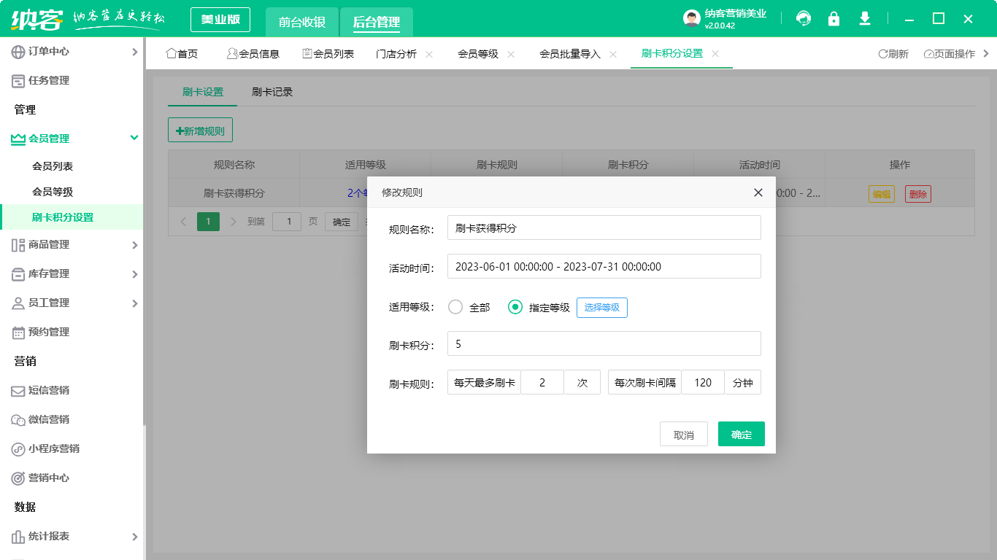The height and width of the screenshot is (560, 997).
Task: Click the 选择等级 button
Action: coord(602,308)
